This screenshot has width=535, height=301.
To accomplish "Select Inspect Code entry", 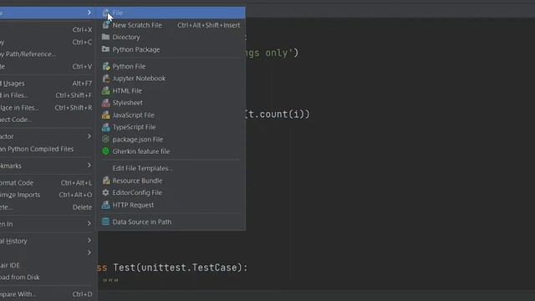I will coord(48,120).
